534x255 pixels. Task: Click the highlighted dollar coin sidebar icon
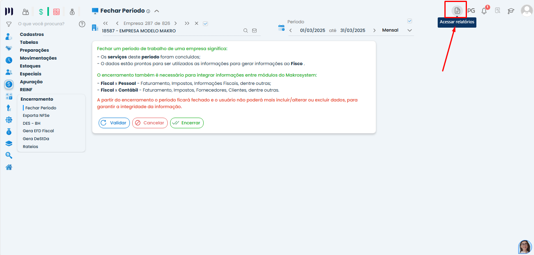coord(9,84)
